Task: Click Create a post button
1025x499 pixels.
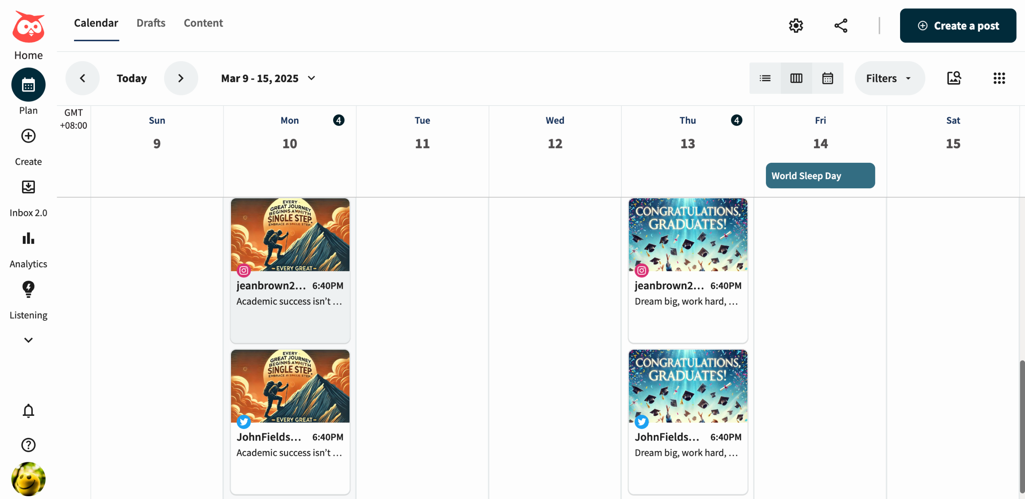Action: click(958, 26)
